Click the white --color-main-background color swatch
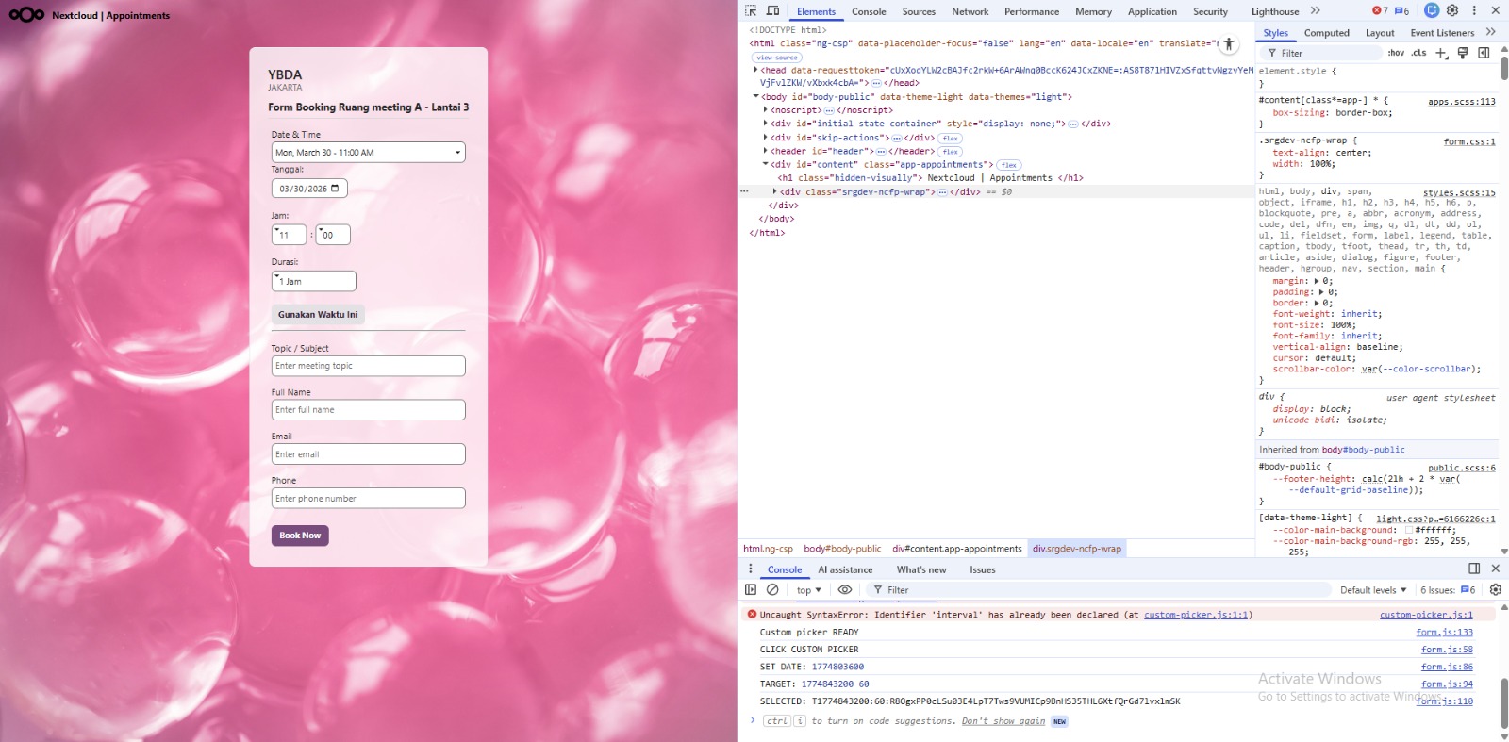Image resolution: width=1509 pixels, height=742 pixels. pyautogui.click(x=1409, y=530)
